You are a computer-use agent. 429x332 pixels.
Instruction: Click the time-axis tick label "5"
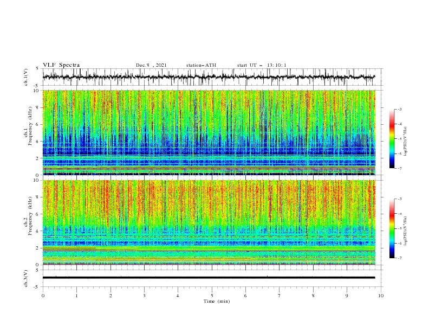click(x=212, y=296)
